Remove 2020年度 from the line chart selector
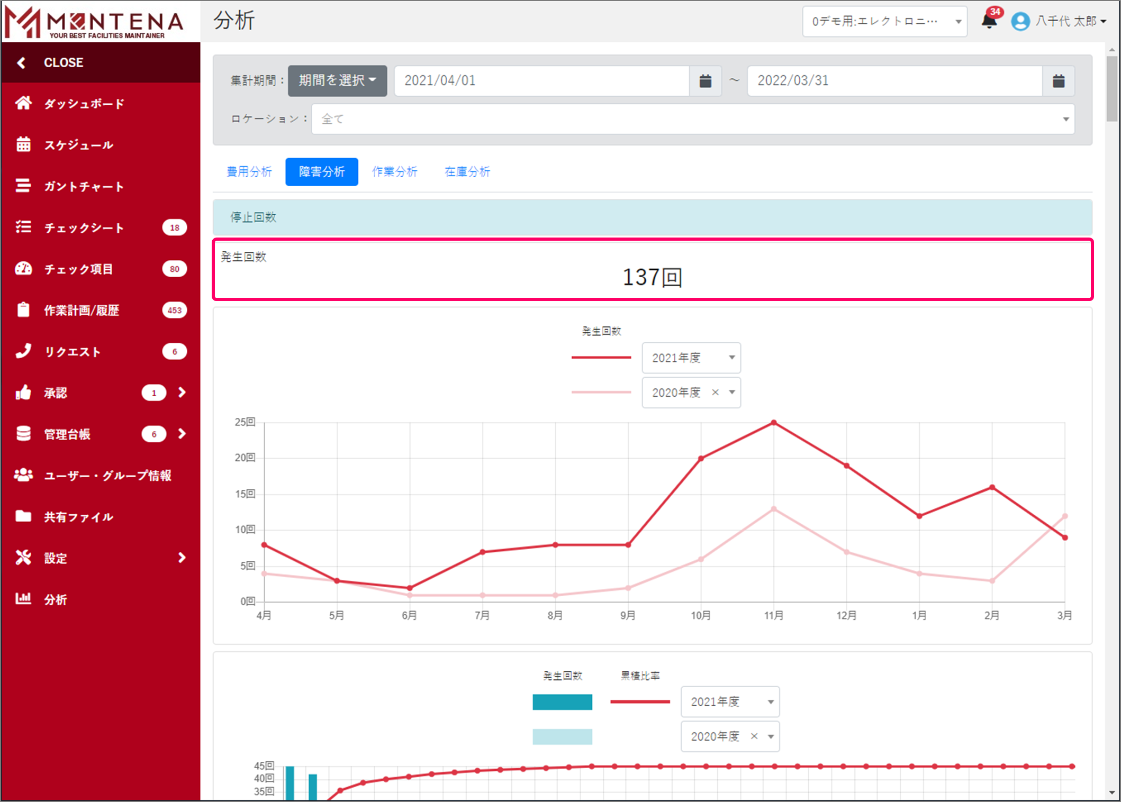 click(x=715, y=393)
